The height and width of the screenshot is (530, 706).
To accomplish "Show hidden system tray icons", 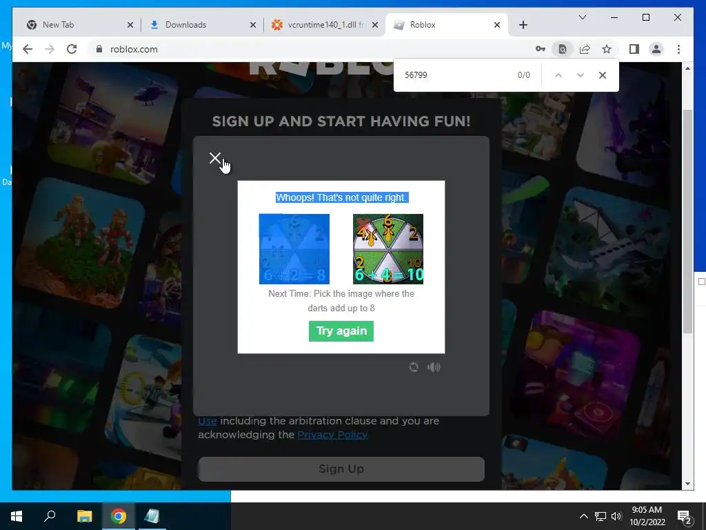I will pyautogui.click(x=583, y=516).
